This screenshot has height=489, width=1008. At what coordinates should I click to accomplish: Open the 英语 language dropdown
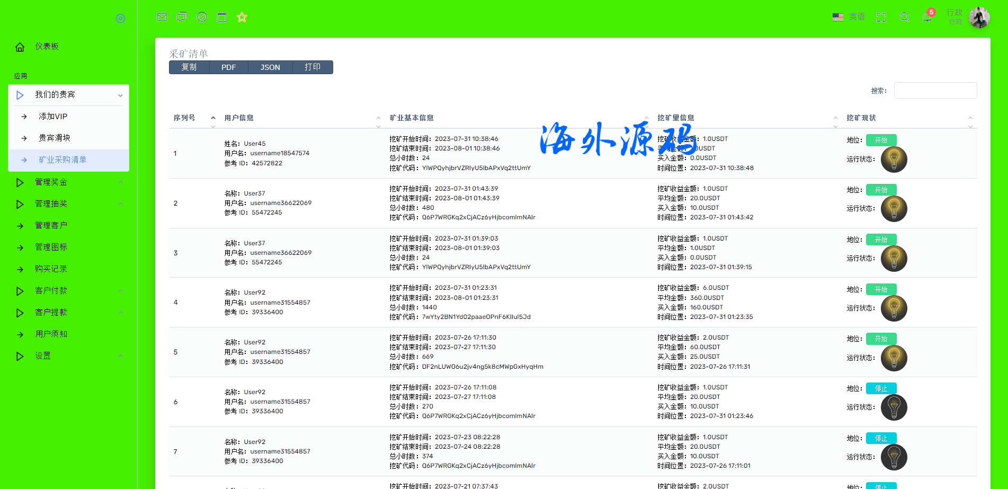click(849, 17)
